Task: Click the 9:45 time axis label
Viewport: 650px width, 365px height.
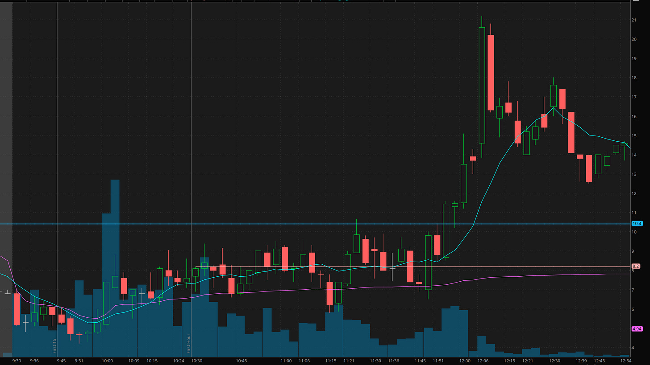Action: (x=61, y=361)
